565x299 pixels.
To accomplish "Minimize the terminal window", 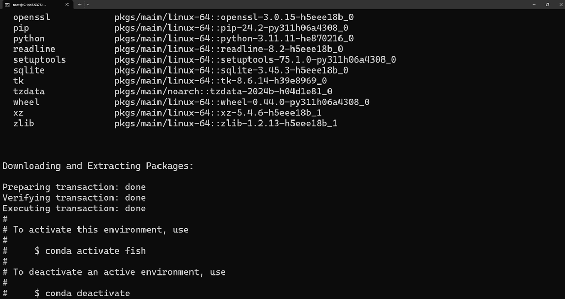I will pos(534,4).
